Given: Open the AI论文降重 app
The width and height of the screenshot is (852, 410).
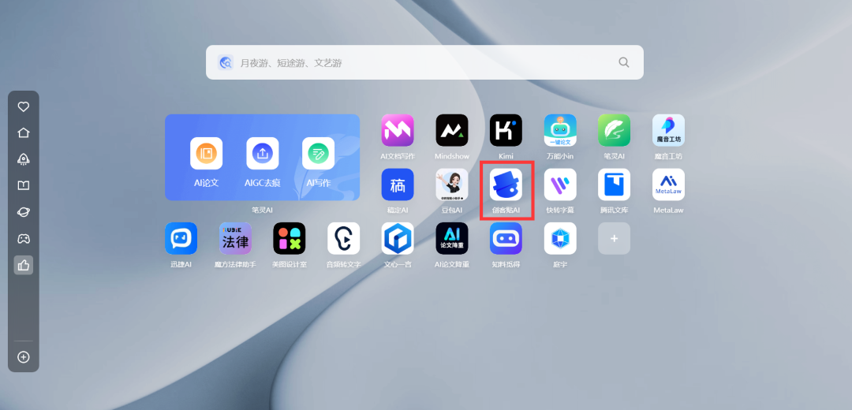Looking at the screenshot, I should [452, 238].
